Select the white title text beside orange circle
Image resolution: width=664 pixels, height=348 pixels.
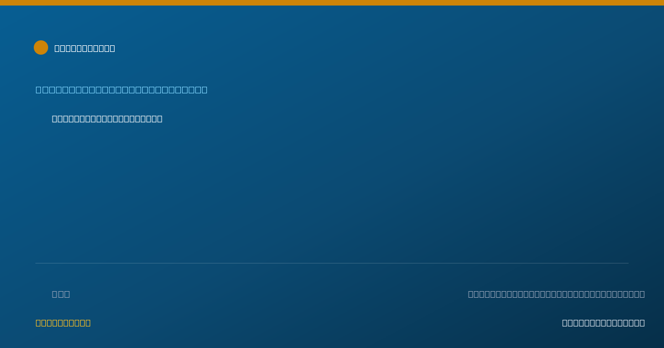coord(85,48)
